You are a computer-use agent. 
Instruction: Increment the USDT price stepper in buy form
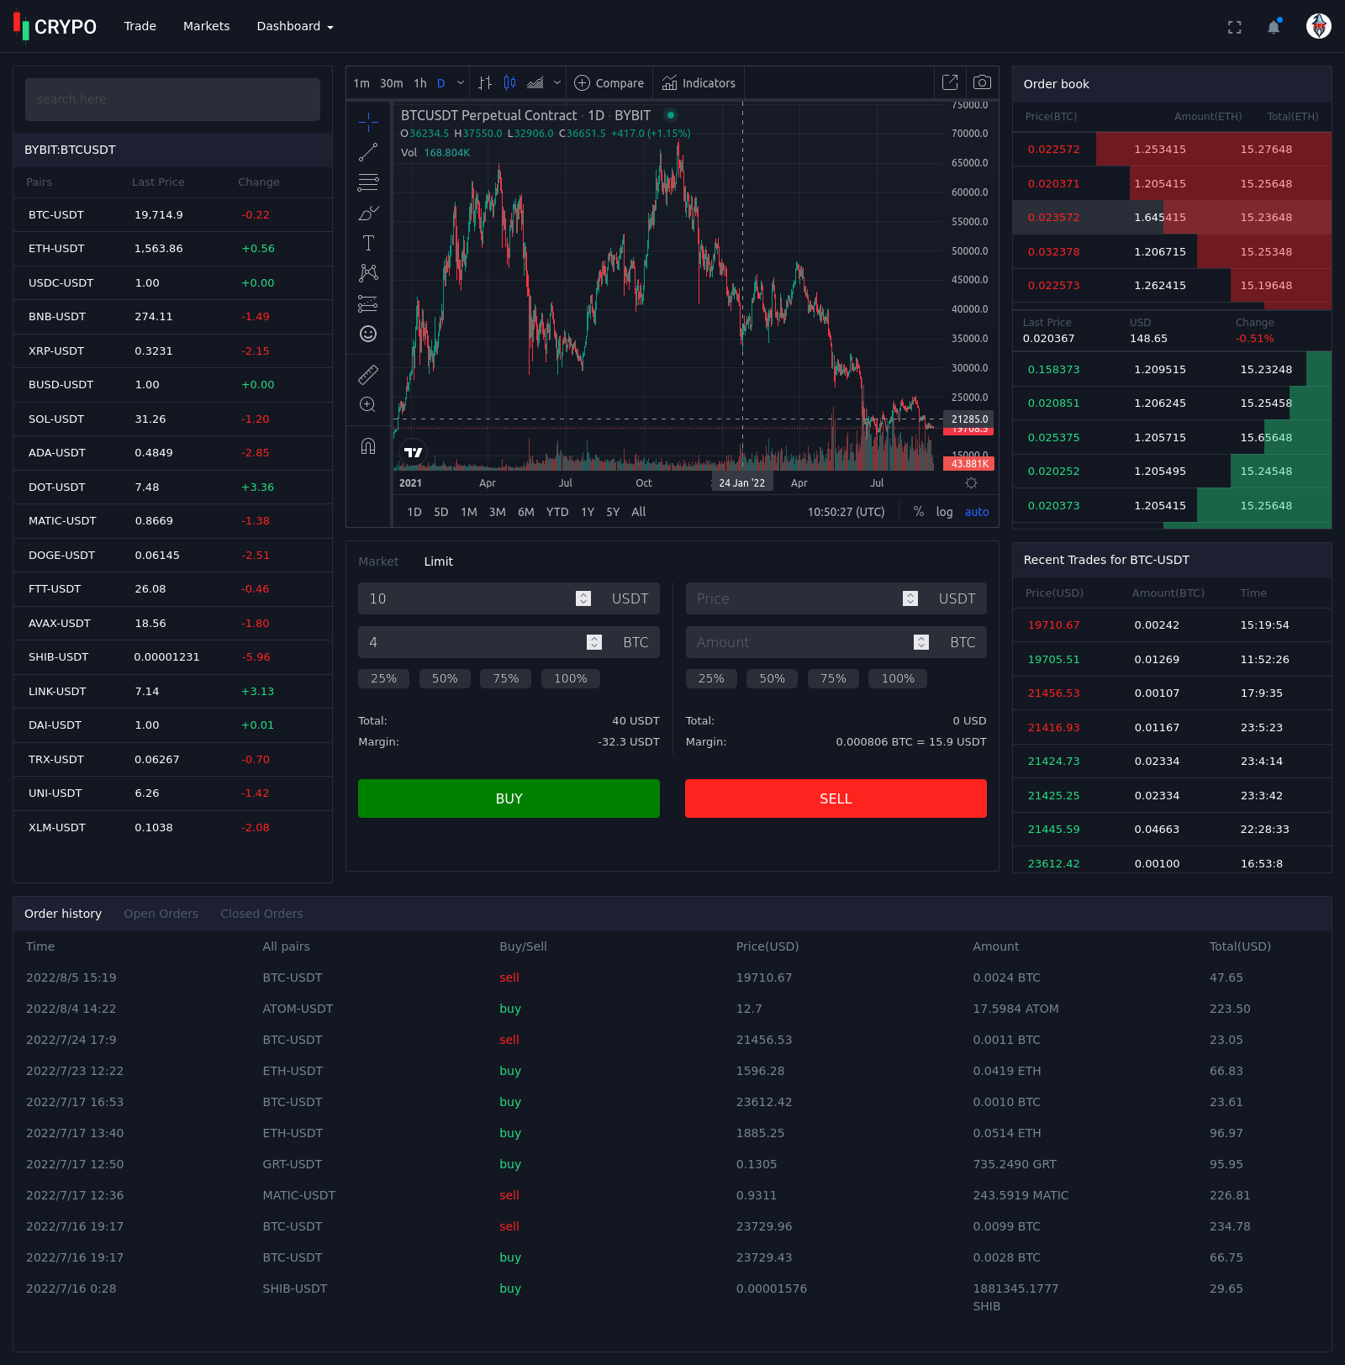(583, 594)
